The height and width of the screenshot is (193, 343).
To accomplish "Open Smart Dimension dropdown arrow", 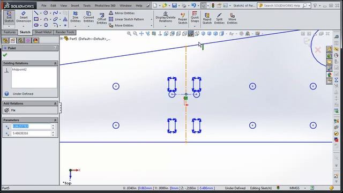I will pos(24,26).
